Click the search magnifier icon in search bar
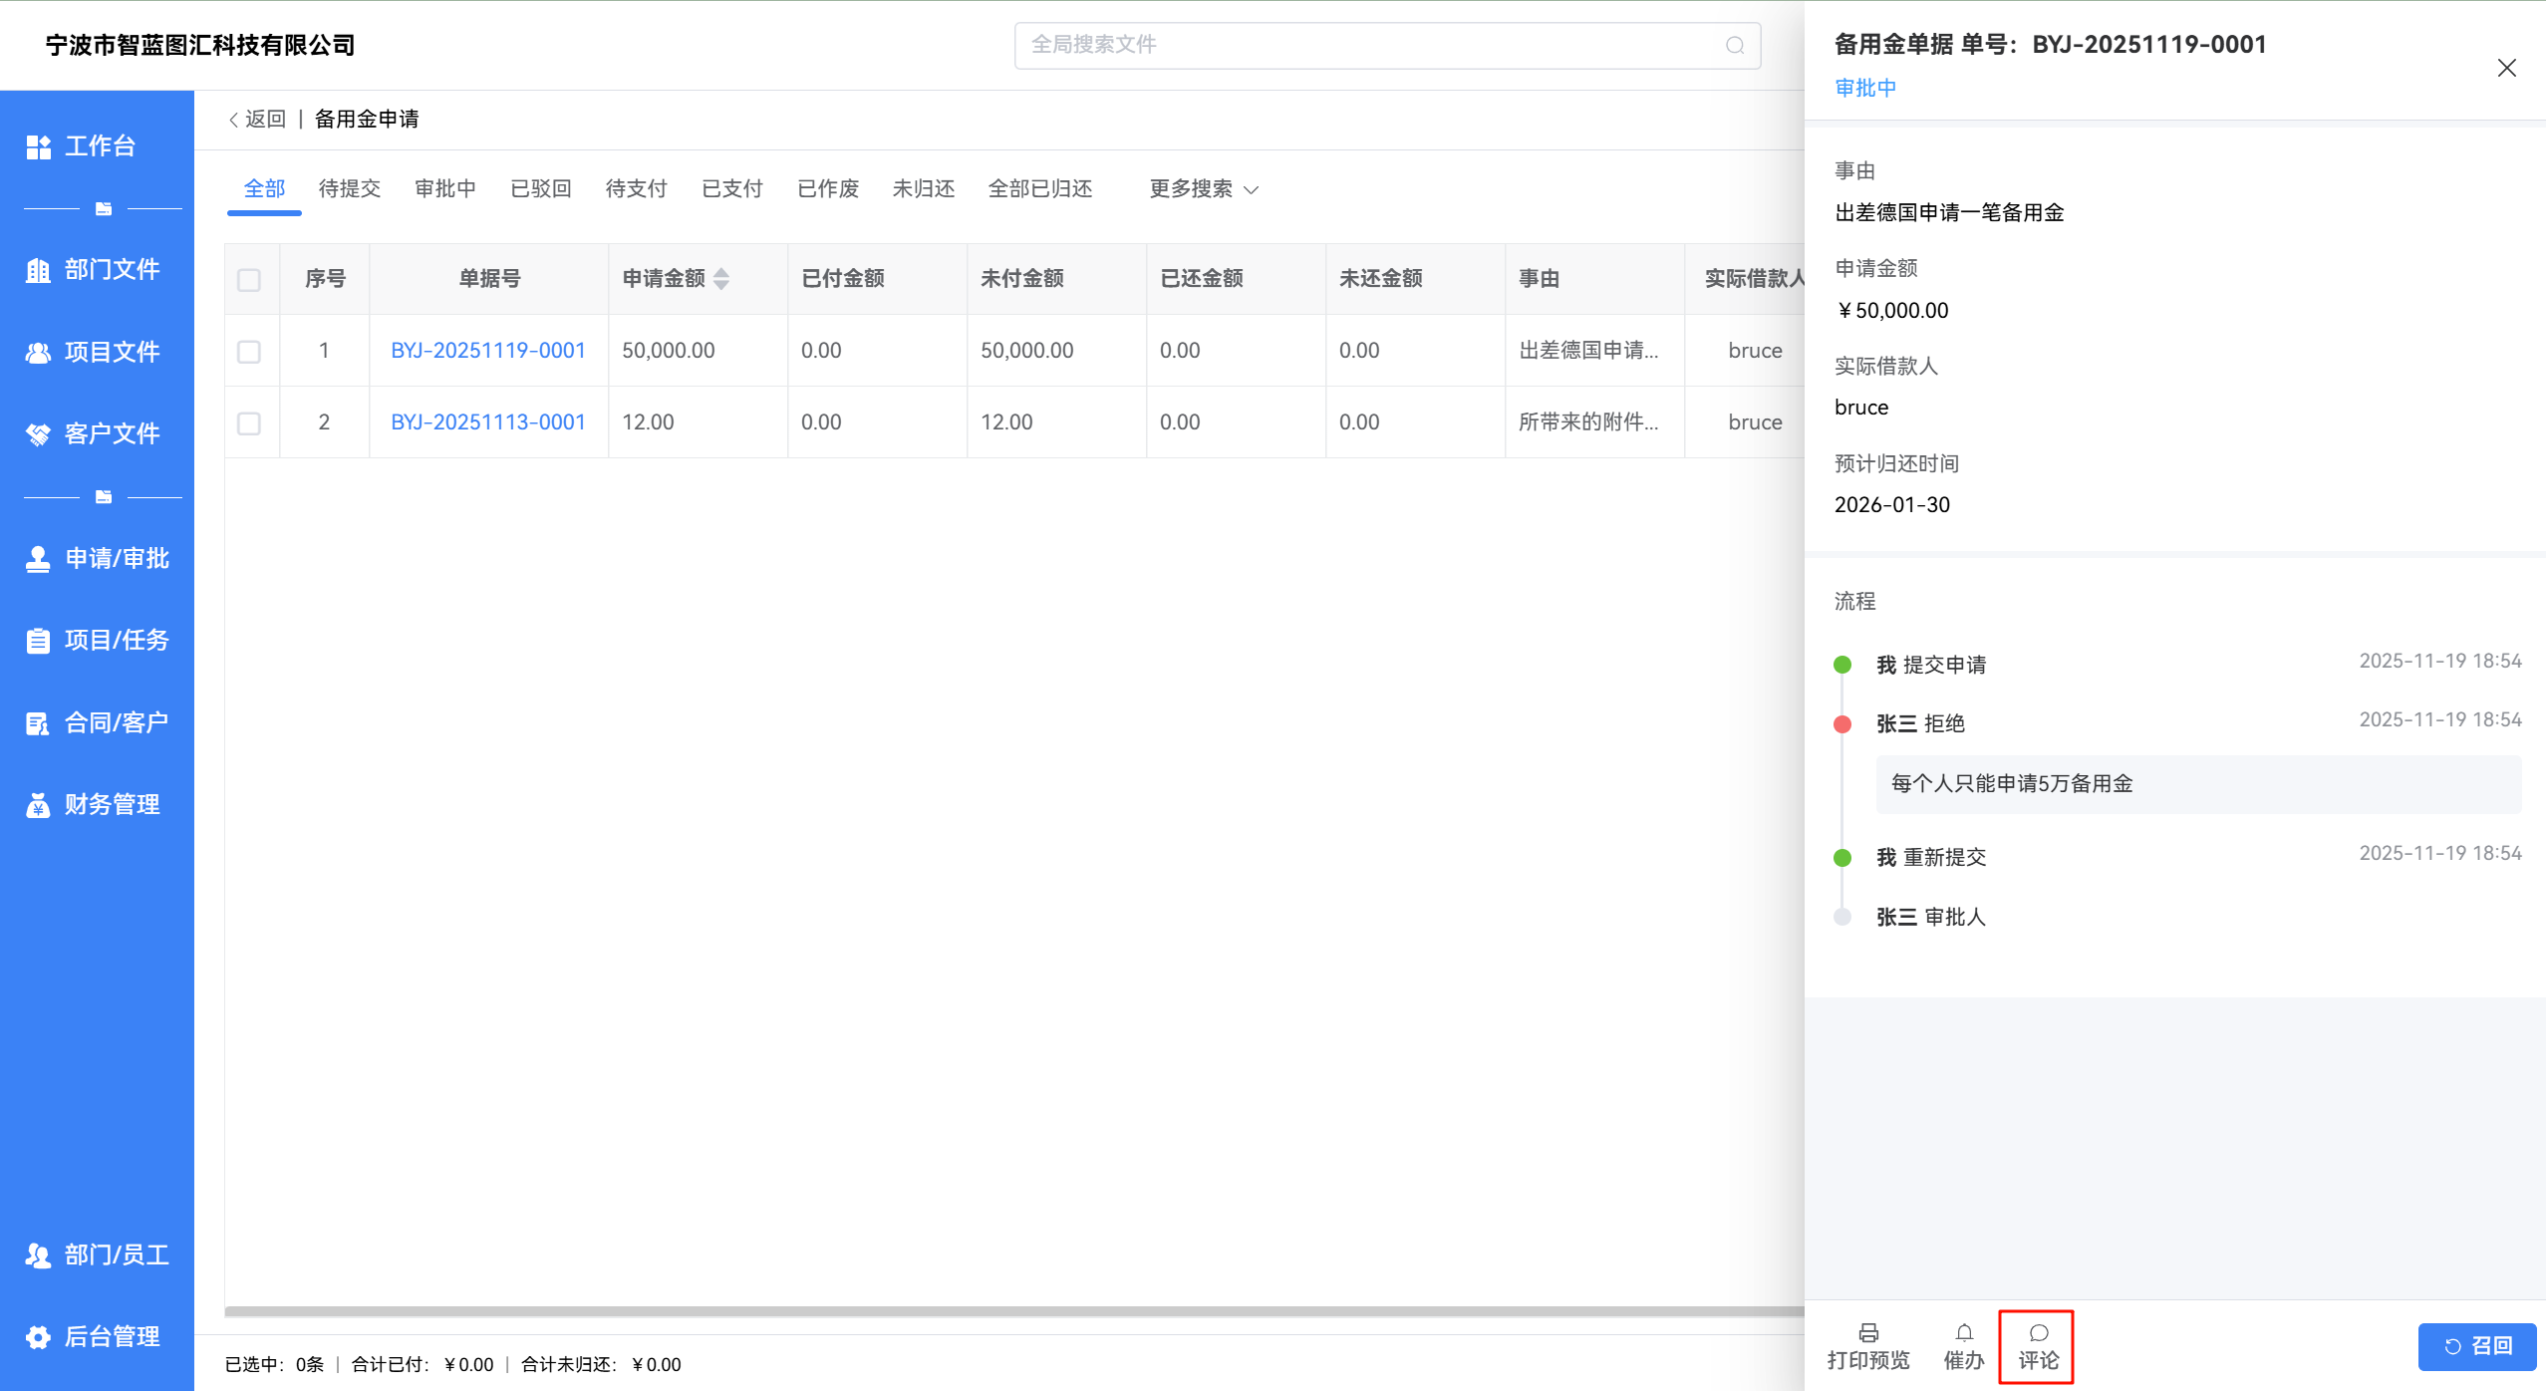Screen dimensions: 2546x1391 (x=1735, y=46)
